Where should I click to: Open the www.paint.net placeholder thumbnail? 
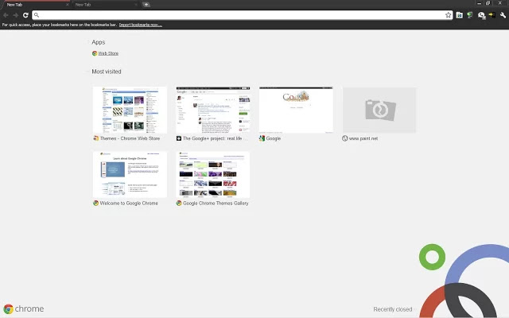(379, 110)
